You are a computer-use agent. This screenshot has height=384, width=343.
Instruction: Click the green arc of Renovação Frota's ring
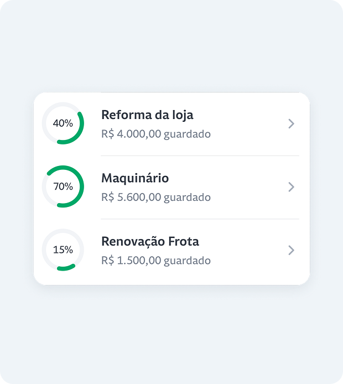pyautogui.click(x=66, y=268)
